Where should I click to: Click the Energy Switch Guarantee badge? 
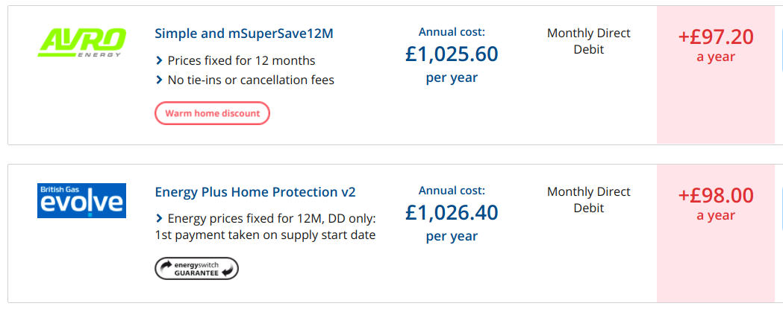197,269
